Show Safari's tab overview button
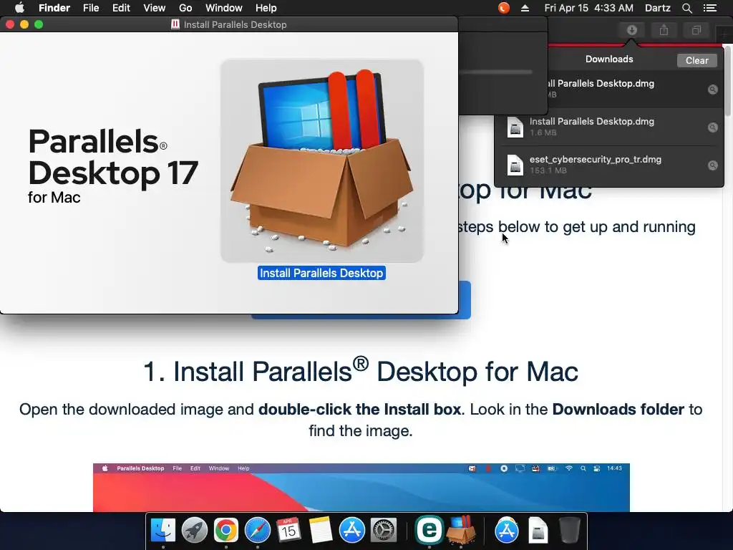This screenshot has width=733, height=550. [x=696, y=30]
